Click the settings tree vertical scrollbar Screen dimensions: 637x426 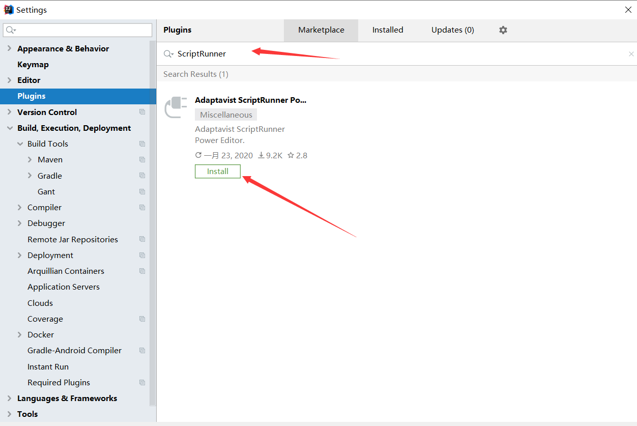(153, 224)
